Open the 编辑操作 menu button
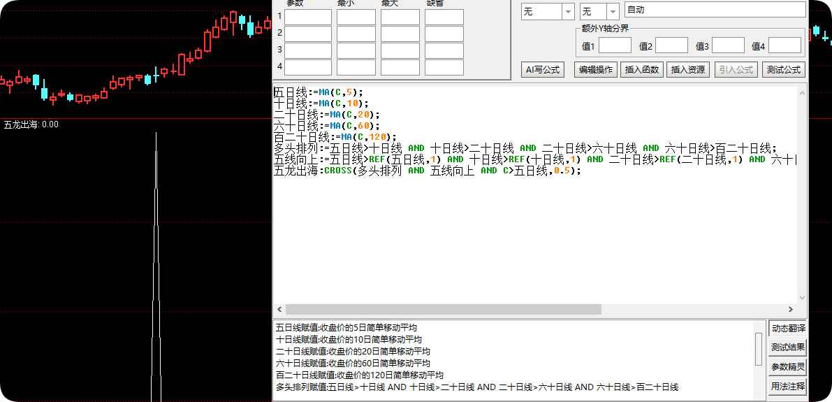Viewport: 832px width, 402px height. (x=595, y=70)
